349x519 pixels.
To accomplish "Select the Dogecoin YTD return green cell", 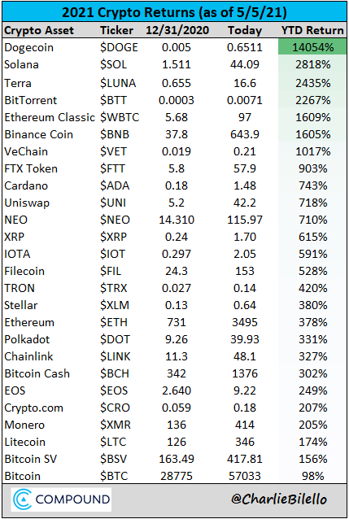I will pos(312,47).
